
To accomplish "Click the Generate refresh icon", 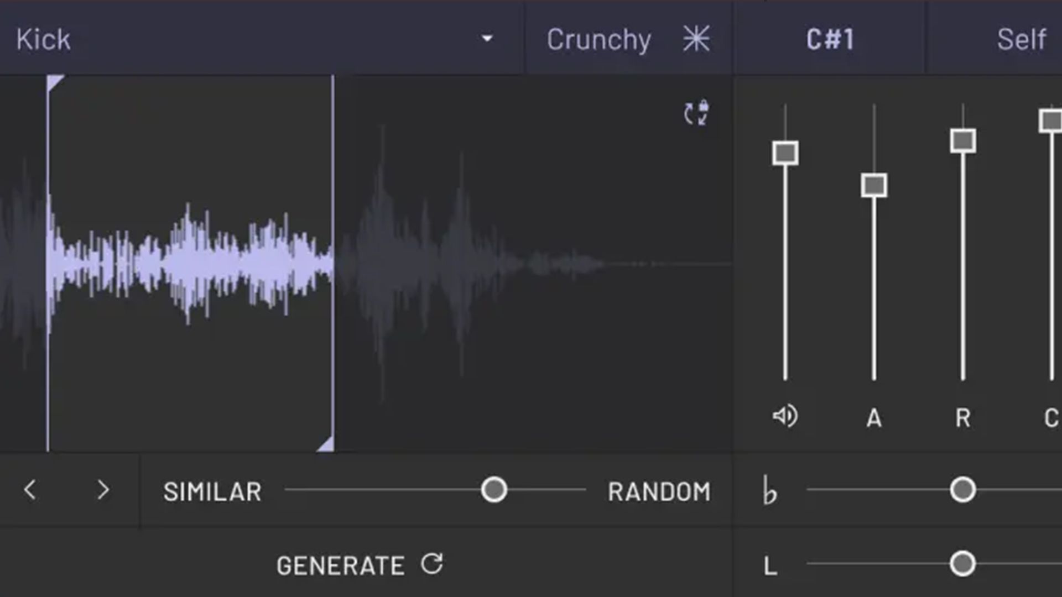I will [431, 565].
